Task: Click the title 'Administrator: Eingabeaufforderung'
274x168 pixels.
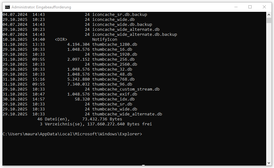Action: pyautogui.click(x=41, y=7)
